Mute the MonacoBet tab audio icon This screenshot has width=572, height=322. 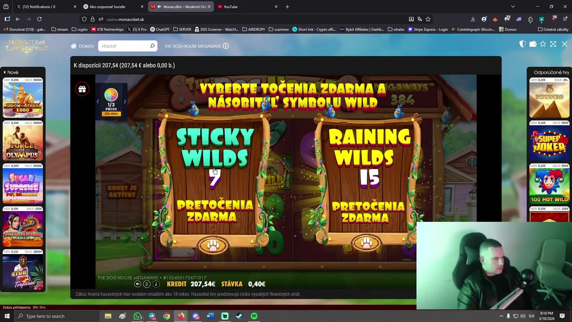pyautogui.click(x=160, y=7)
